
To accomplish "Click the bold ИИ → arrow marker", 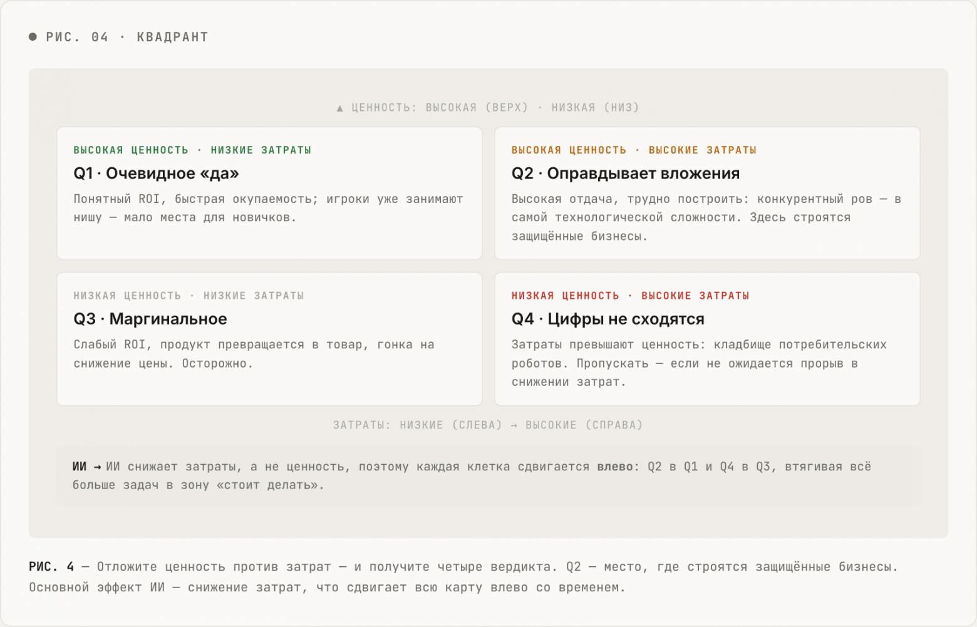I will (x=87, y=467).
